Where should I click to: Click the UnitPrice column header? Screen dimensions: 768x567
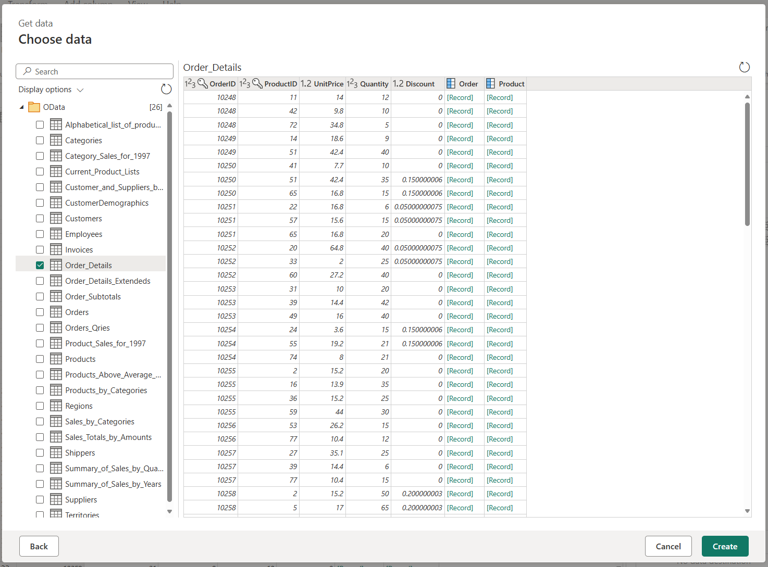322,83
